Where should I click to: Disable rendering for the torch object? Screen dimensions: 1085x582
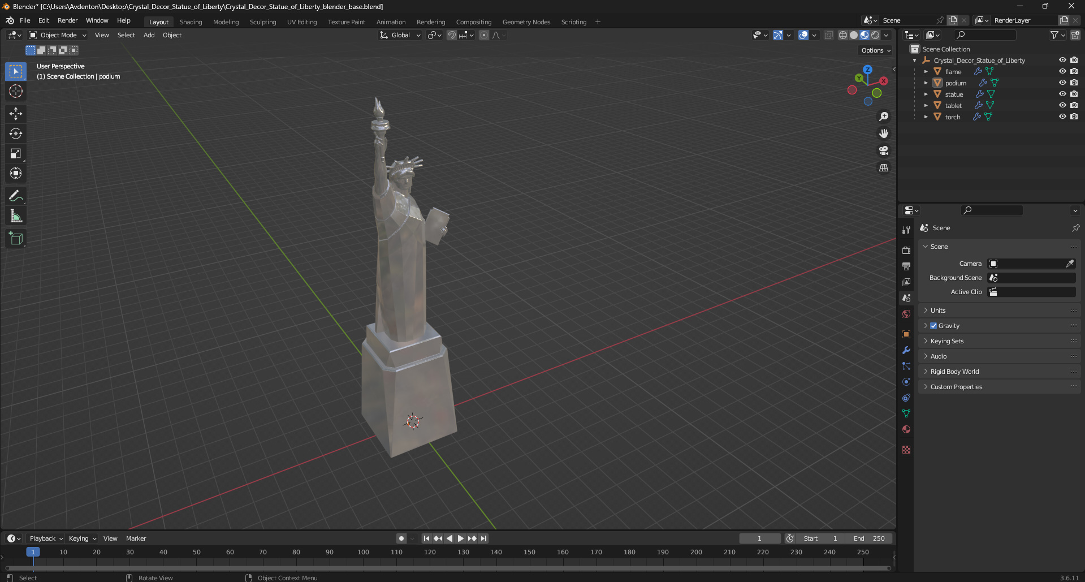click(x=1074, y=117)
